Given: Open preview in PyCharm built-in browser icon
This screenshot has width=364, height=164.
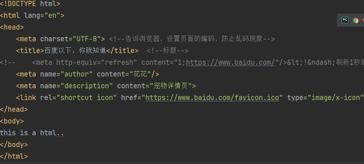Looking at the screenshot, I should click(x=345, y=20).
